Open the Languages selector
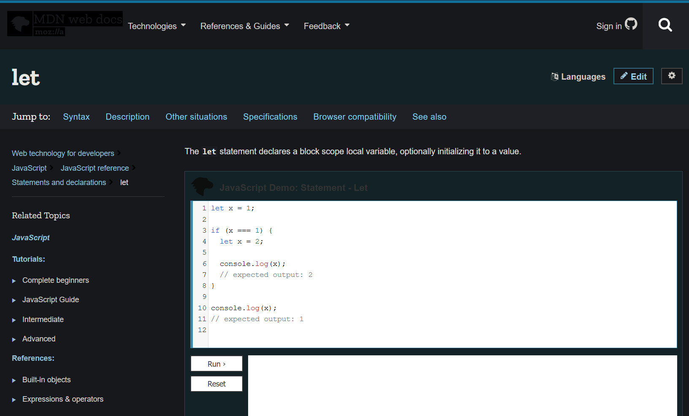Screen dimensions: 689x416 578,76
